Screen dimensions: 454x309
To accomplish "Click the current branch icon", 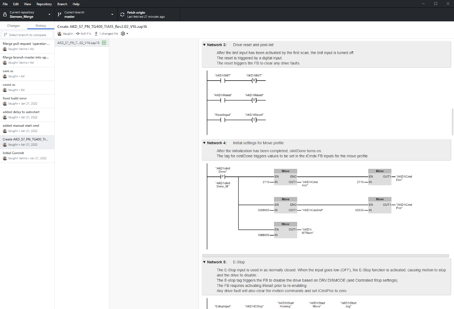I will coord(59,14).
